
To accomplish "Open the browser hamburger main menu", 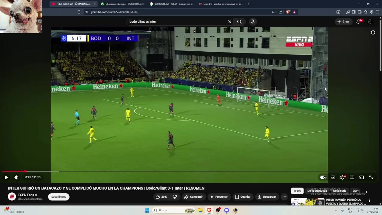I will coord(378,12).
